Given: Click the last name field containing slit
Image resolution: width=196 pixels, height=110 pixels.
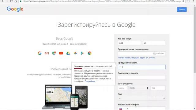Looking at the screenshot, I should point(154,43).
